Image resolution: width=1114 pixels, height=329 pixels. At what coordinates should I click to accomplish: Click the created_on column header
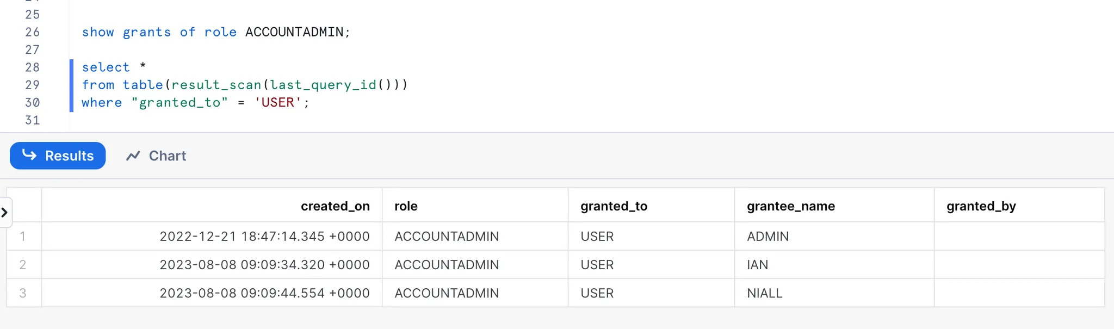click(212, 206)
